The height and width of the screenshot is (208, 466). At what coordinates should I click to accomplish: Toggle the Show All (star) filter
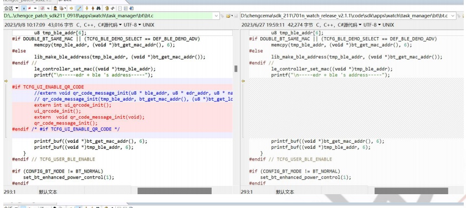tap(24, 8)
